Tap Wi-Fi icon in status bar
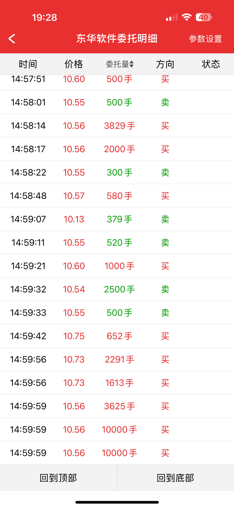 coord(186,17)
